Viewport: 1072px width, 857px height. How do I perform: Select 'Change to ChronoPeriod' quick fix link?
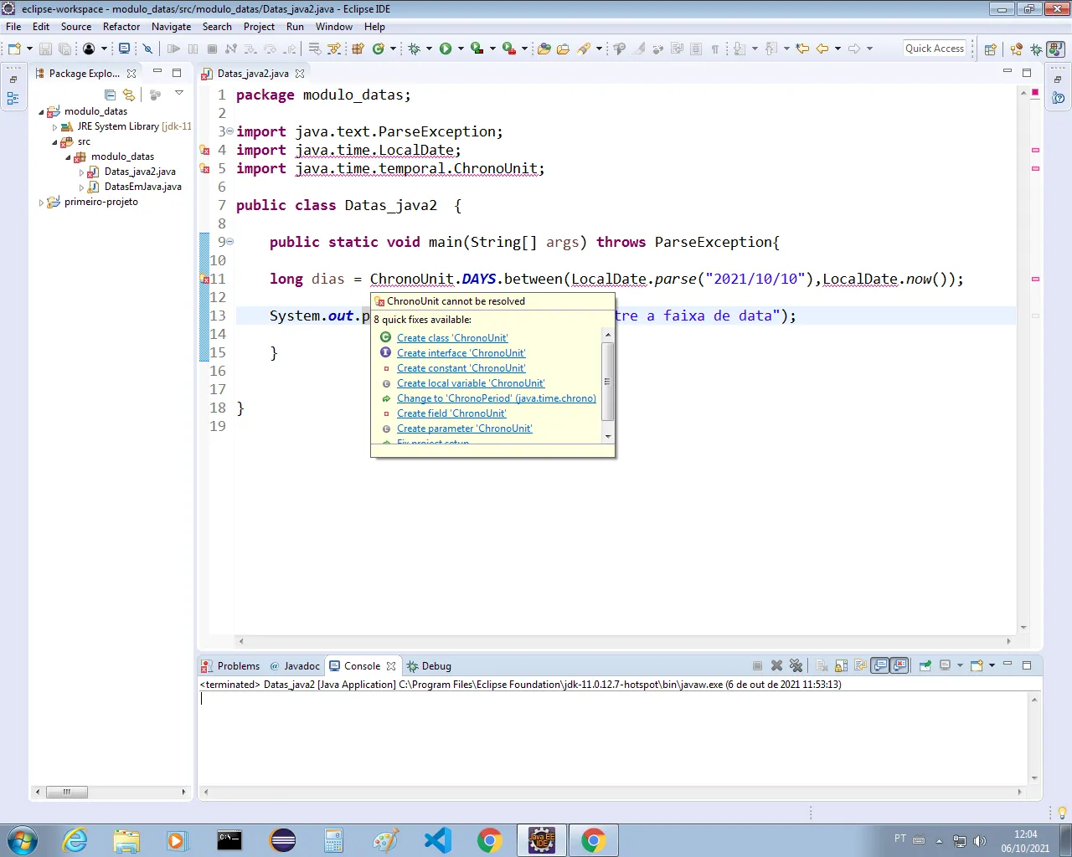coord(496,398)
